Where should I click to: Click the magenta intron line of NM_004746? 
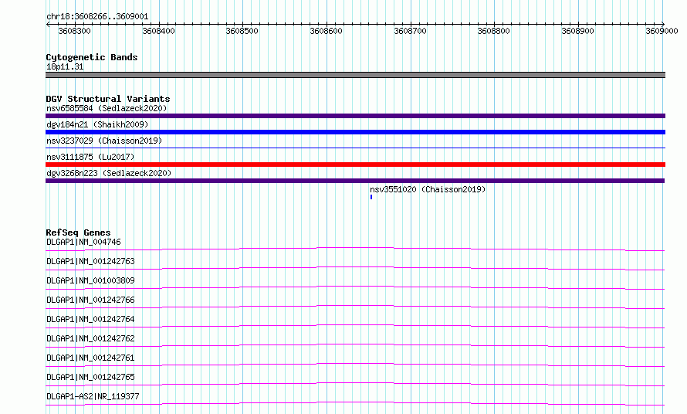[355, 248]
